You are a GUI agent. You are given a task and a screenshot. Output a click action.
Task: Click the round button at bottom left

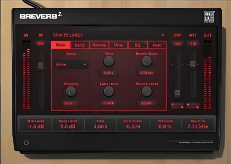(x=27, y=143)
